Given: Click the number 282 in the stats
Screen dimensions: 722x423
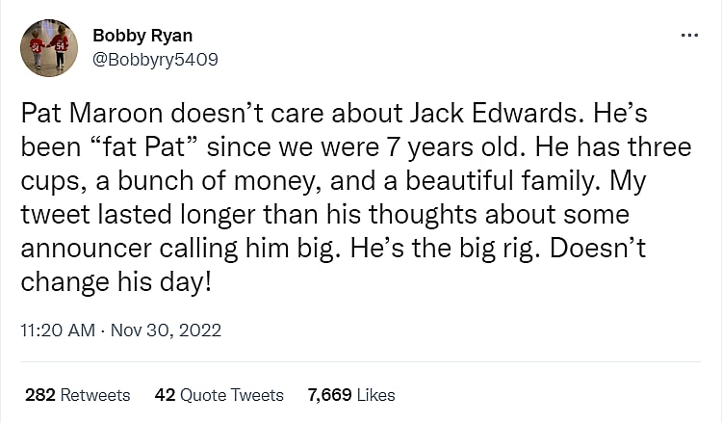Looking at the screenshot, I should (39, 395).
